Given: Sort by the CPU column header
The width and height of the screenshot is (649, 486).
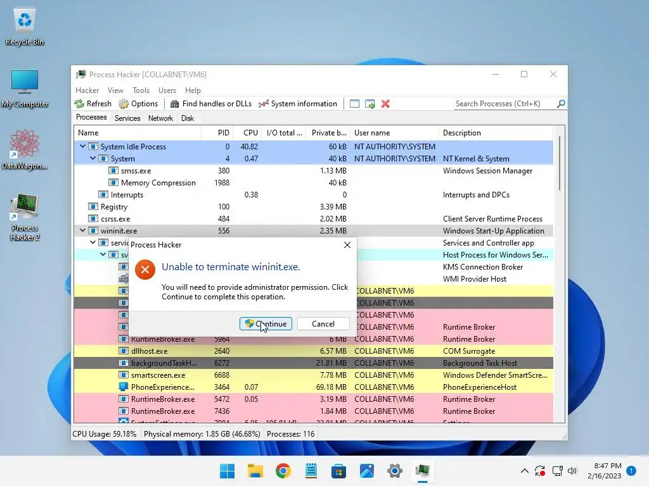Looking at the screenshot, I should (248, 133).
